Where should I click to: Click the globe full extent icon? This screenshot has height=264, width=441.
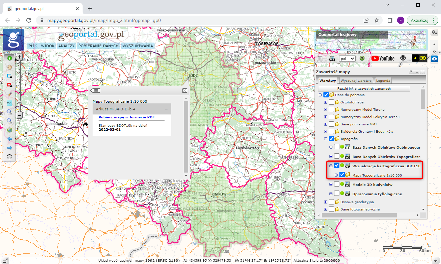(10, 130)
